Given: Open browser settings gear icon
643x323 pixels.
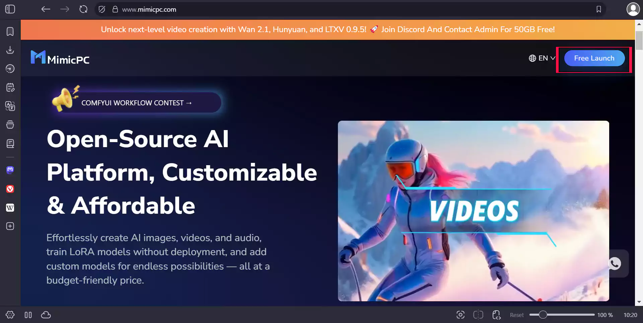Looking at the screenshot, I should point(10,315).
